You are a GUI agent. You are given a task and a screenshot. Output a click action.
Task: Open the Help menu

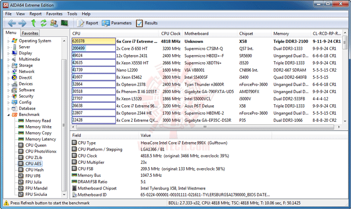click(86, 14)
